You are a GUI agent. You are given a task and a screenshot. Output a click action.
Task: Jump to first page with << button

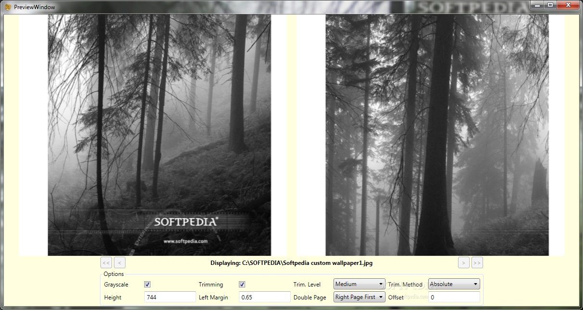106,262
